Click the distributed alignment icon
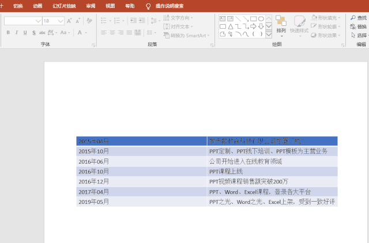The height and width of the screenshot is (243, 369). [x=138, y=32]
